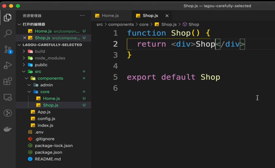The height and width of the screenshot is (168, 275).
Task: Click the core breadcrumb segment
Action: pos(144,24)
